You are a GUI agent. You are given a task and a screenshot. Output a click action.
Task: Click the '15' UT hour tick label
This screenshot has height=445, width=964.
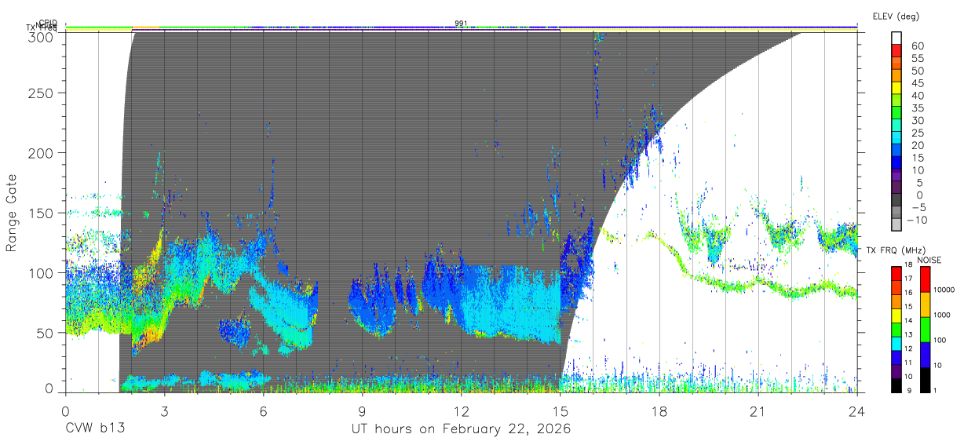click(561, 411)
